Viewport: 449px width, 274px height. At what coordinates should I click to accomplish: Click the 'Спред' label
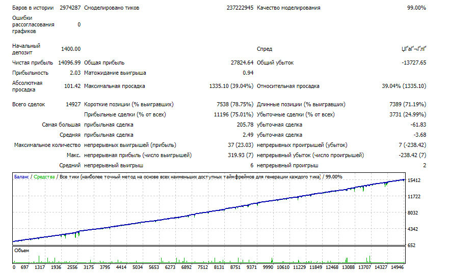coord(265,49)
